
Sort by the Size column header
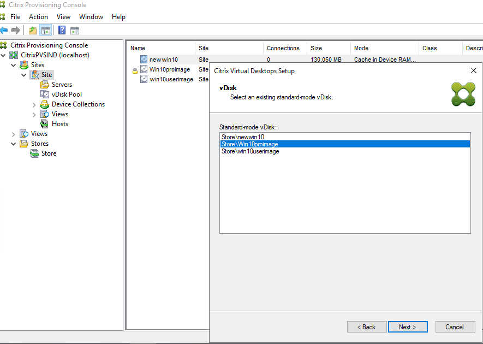click(x=329, y=48)
